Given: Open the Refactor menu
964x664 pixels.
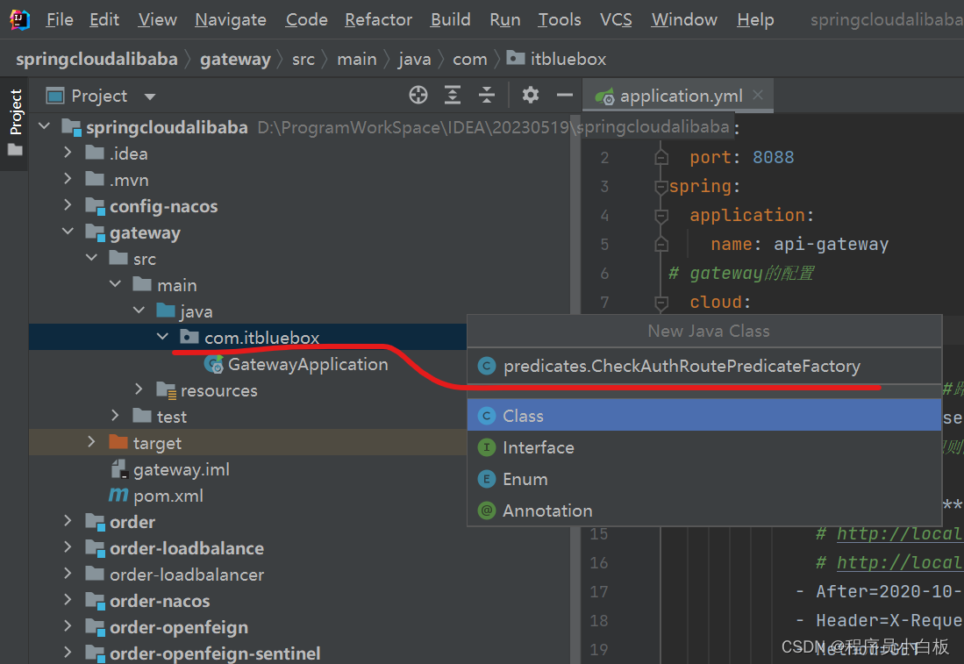Looking at the screenshot, I should [378, 19].
